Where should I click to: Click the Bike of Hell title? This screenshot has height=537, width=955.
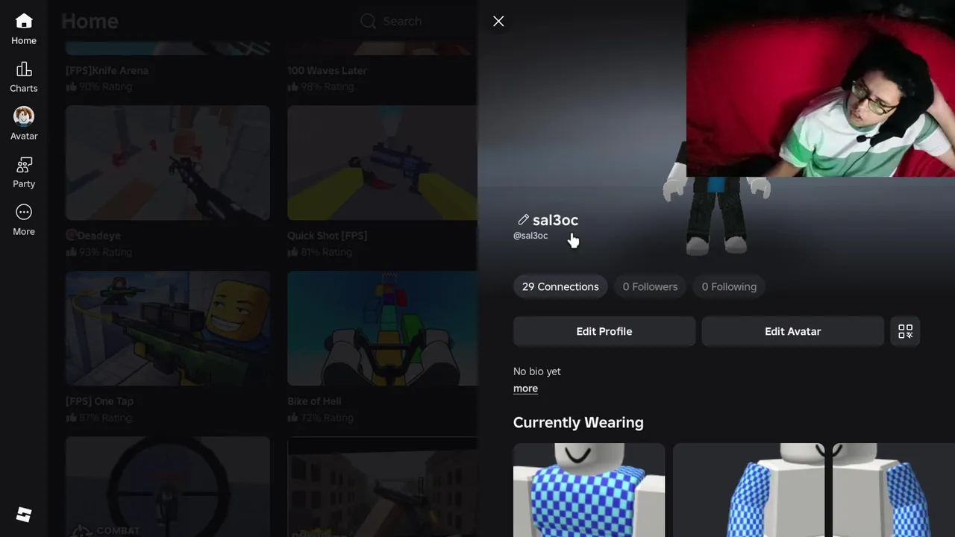314,401
